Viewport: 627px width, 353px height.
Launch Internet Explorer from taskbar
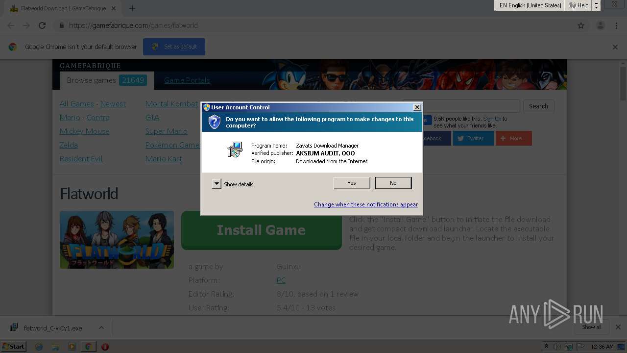(39, 347)
